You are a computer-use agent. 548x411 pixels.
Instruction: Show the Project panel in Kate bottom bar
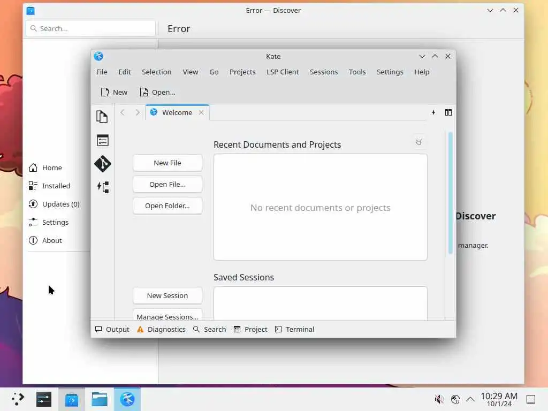coord(250,329)
